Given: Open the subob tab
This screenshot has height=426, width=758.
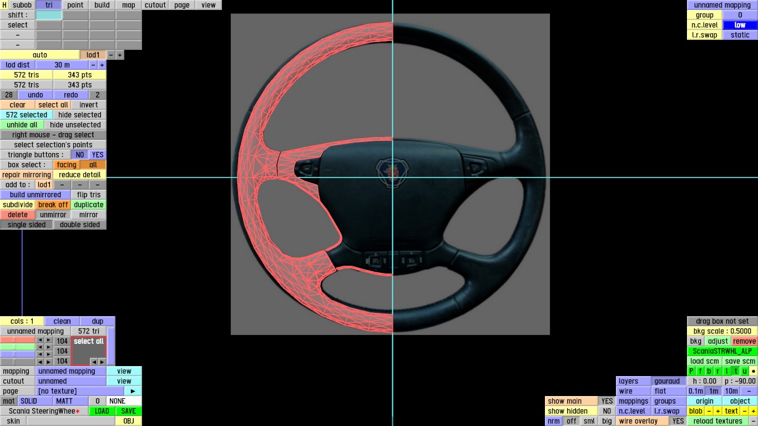Looking at the screenshot, I should tap(22, 5).
